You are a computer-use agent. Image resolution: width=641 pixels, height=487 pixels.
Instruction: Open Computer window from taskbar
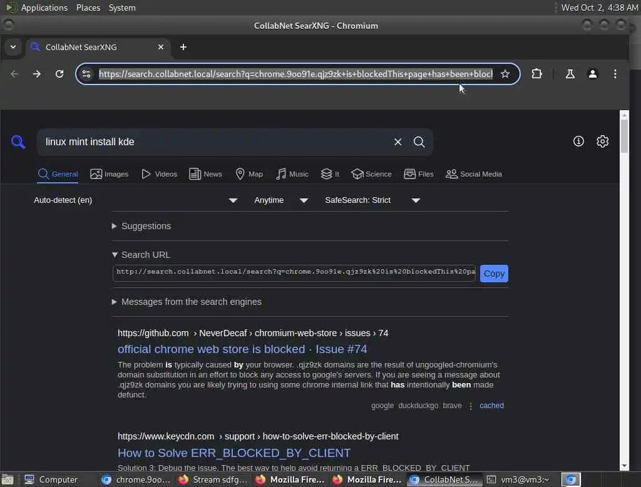[x=51, y=479]
